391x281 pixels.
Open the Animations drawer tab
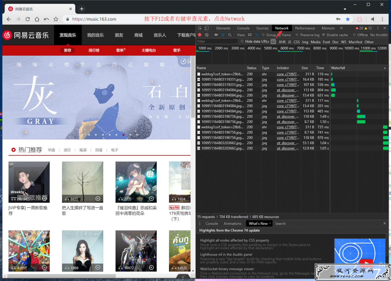pyautogui.click(x=232, y=224)
